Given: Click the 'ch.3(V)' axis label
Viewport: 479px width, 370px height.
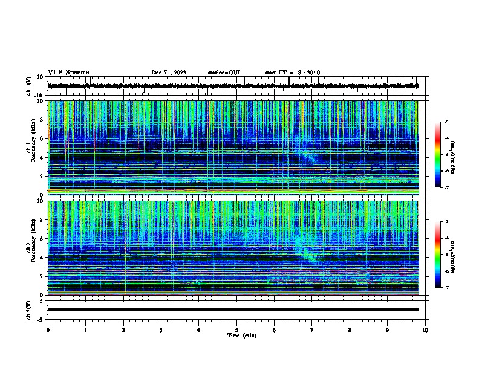Looking at the screenshot, I should [x=29, y=310].
